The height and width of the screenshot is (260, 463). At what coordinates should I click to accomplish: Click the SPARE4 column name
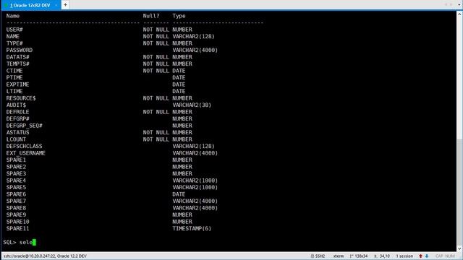pyautogui.click(x=16, y=181)
